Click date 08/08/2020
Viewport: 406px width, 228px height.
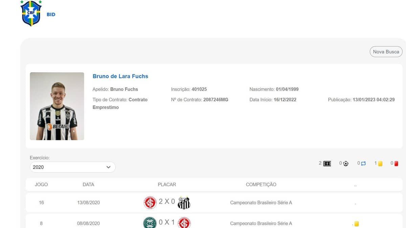89,223
